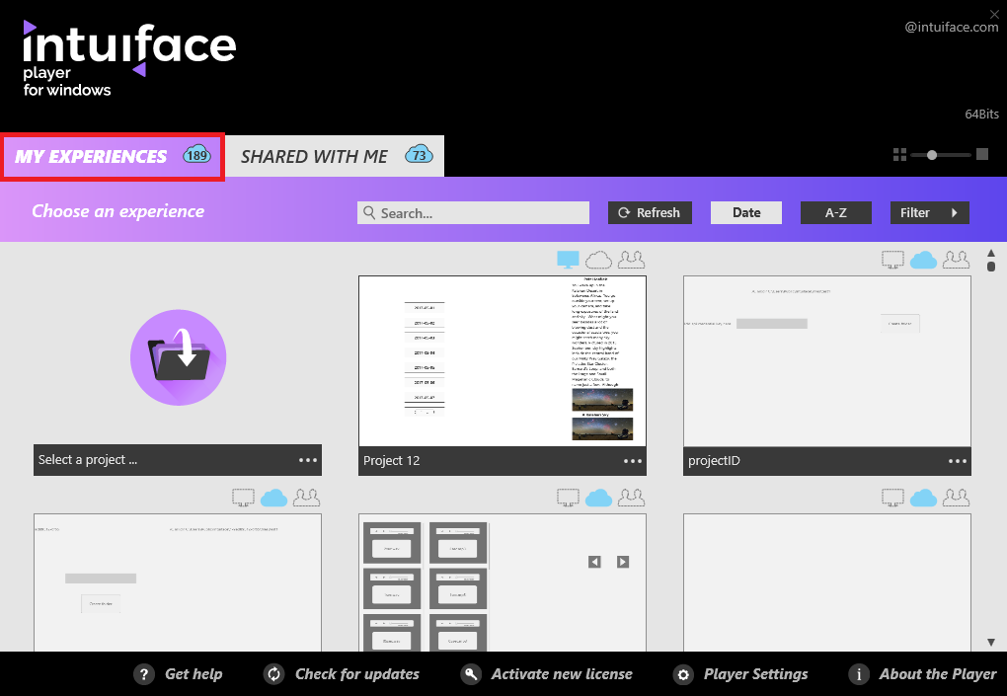Click the scrollbar up arrow
This screenshot has height=696, width=1007.
[x=991, y=253]
